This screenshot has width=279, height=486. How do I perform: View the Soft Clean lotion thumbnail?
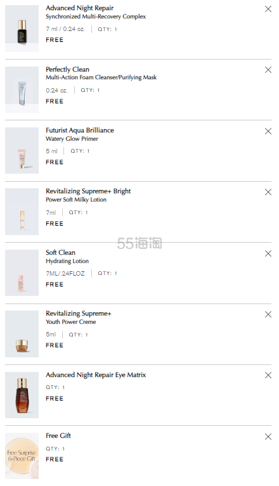pyautogui.click(x=22, y=272)
